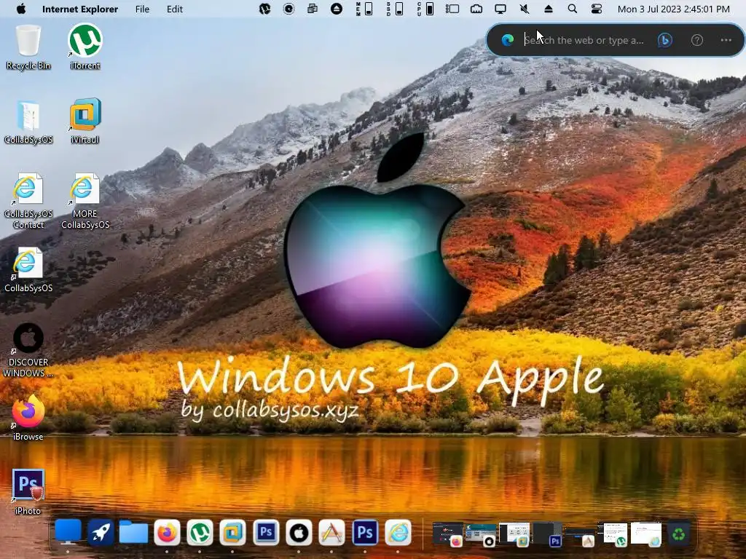Select the CollabSysOS Contact shortcut
Screen dimensions: 746x559
[28, 201]
